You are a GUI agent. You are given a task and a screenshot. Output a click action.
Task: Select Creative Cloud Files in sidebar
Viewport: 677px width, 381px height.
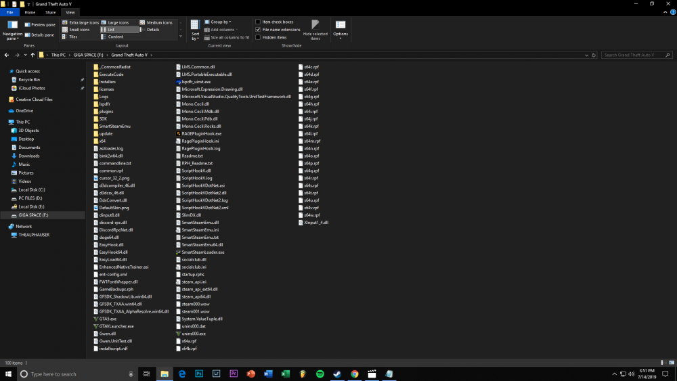coord(34,99)
